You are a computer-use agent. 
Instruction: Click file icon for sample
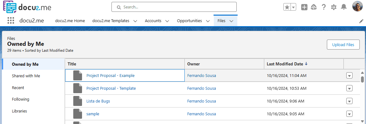coord(78,114)
